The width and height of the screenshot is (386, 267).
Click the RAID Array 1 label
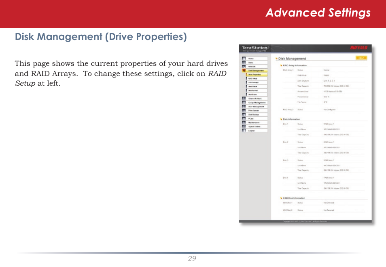pyautogui.click(x=288, y=70)
